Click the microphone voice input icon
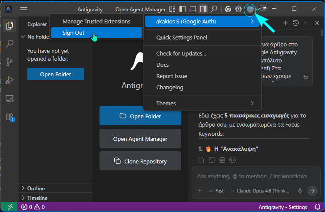 coord(300,191)
